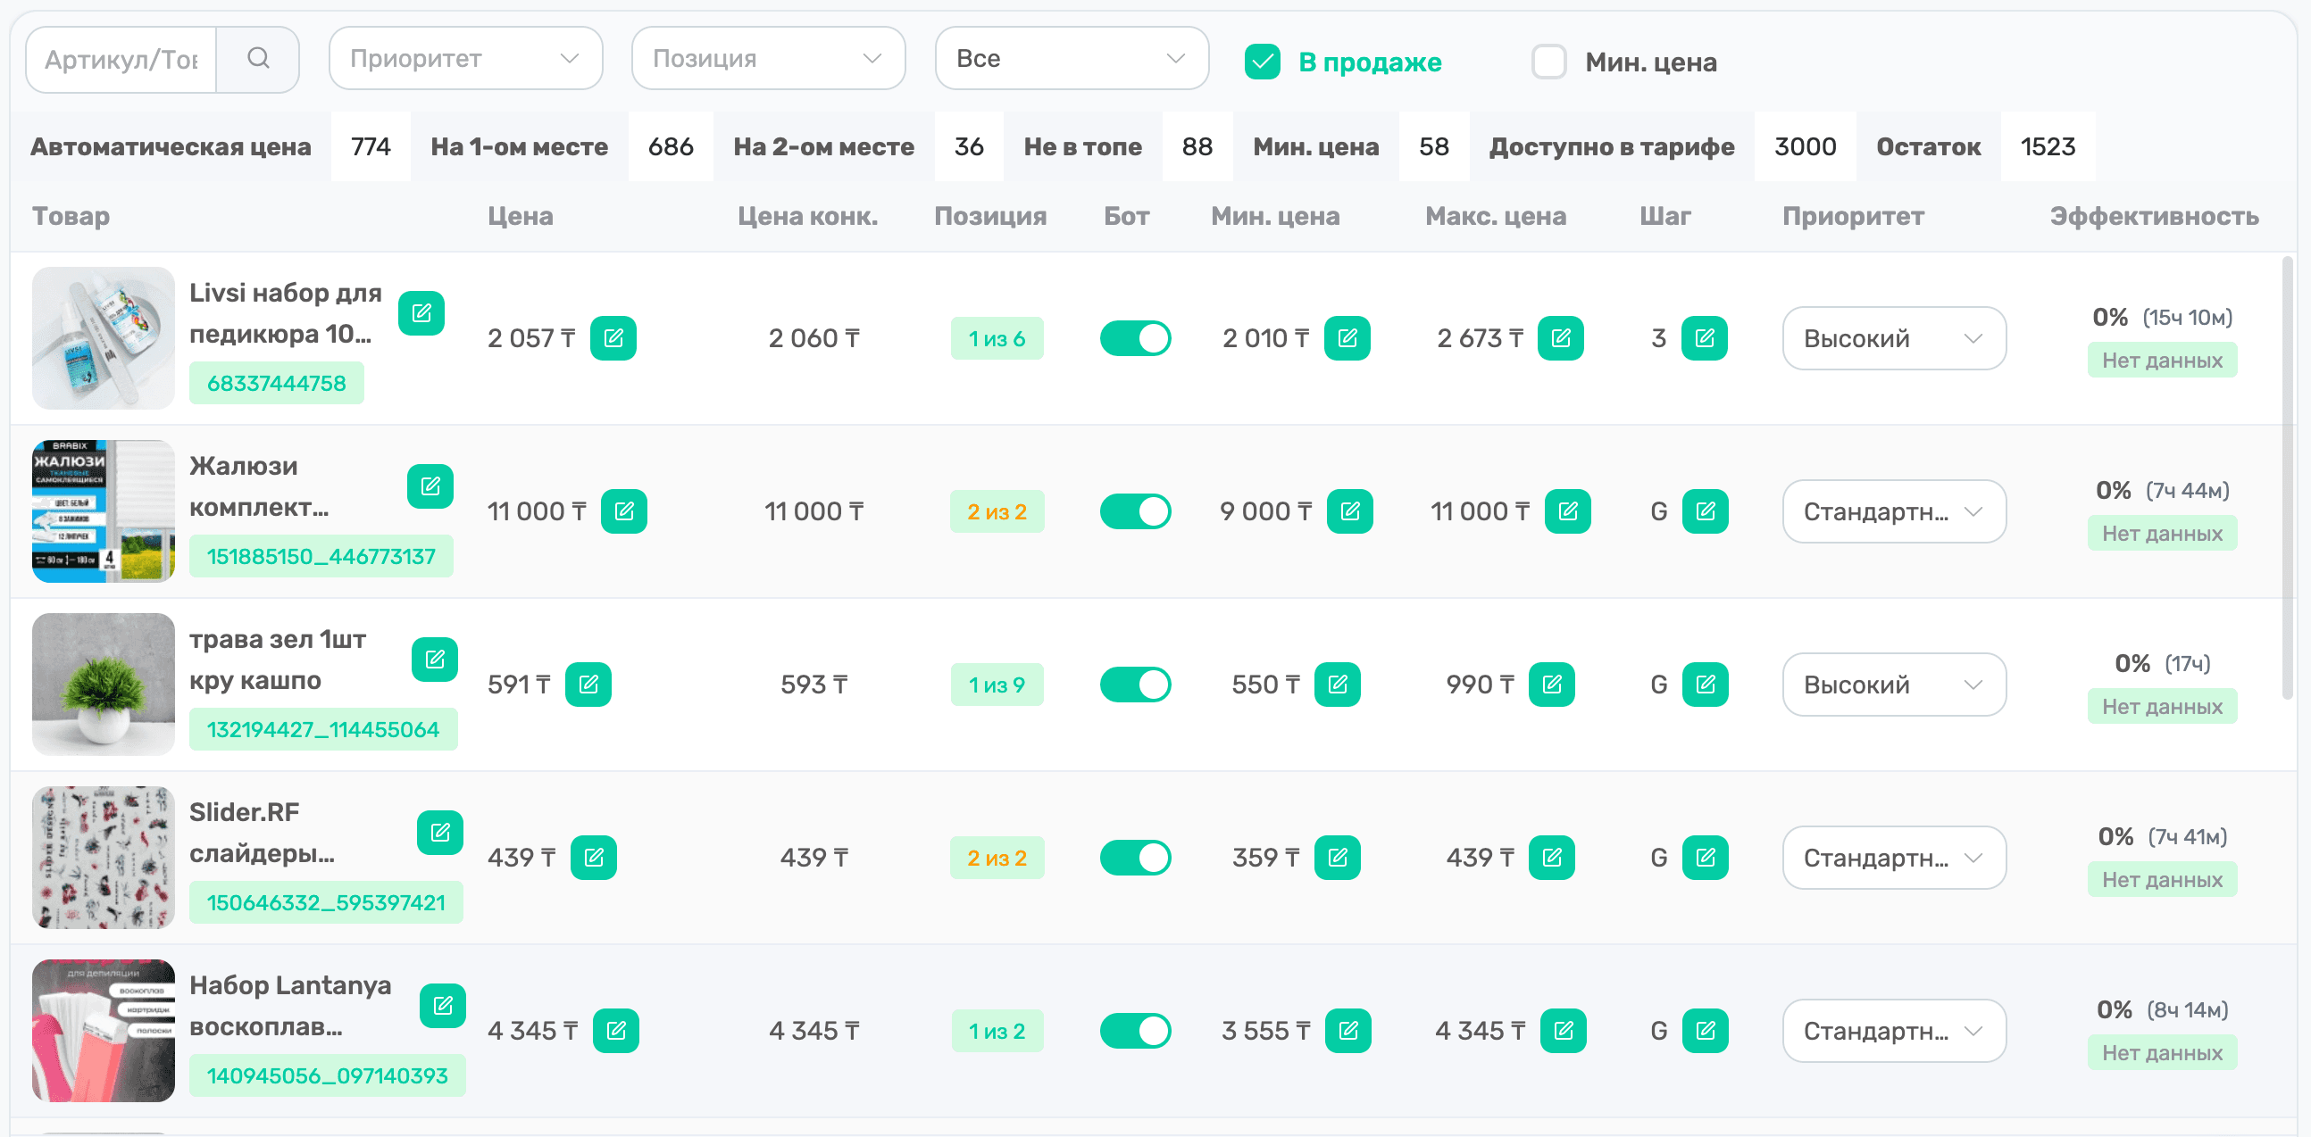Viewport: 2311px width, 1137px height.
Task: Expand the Позиция filter dropdown
Action: 768,59
